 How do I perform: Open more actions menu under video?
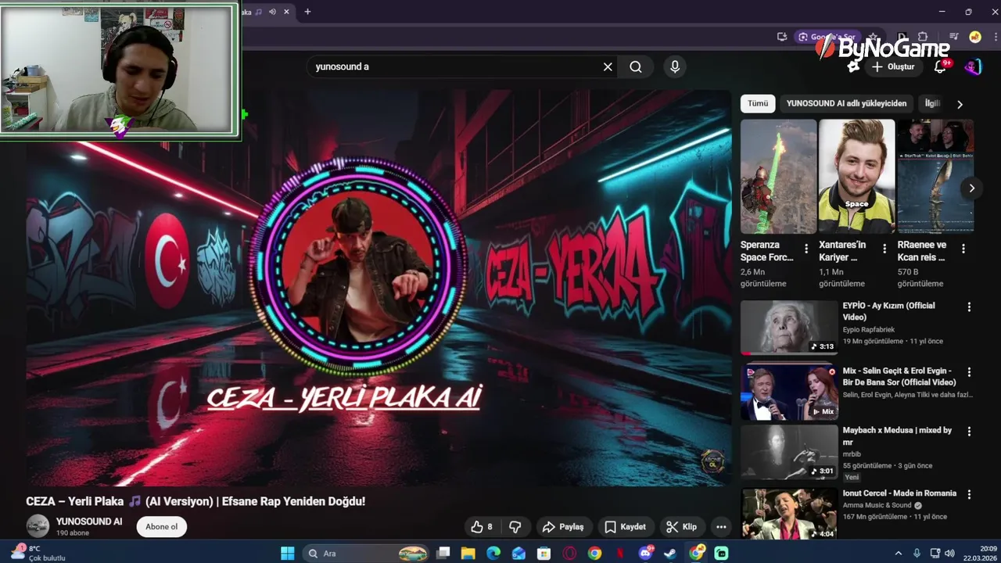tap(721, 527)
